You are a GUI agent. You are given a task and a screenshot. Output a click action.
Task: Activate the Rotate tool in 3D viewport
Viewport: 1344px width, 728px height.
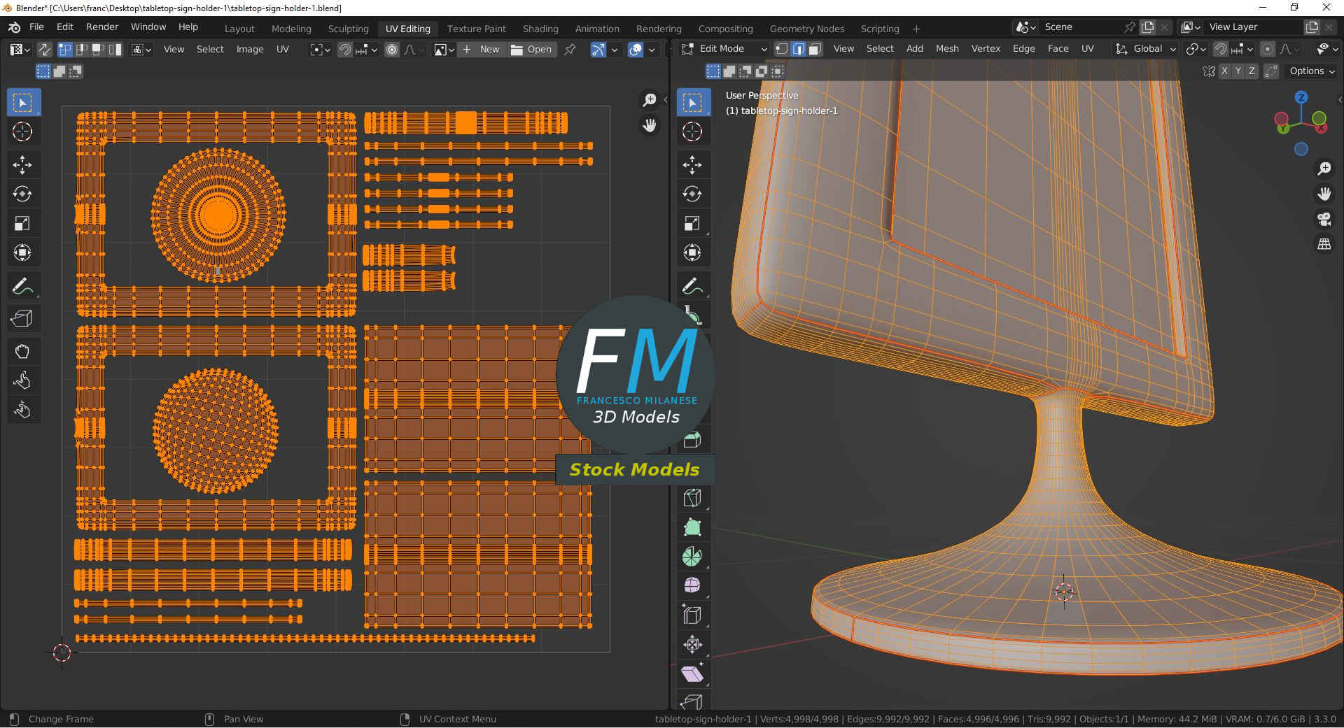point(692,194)
